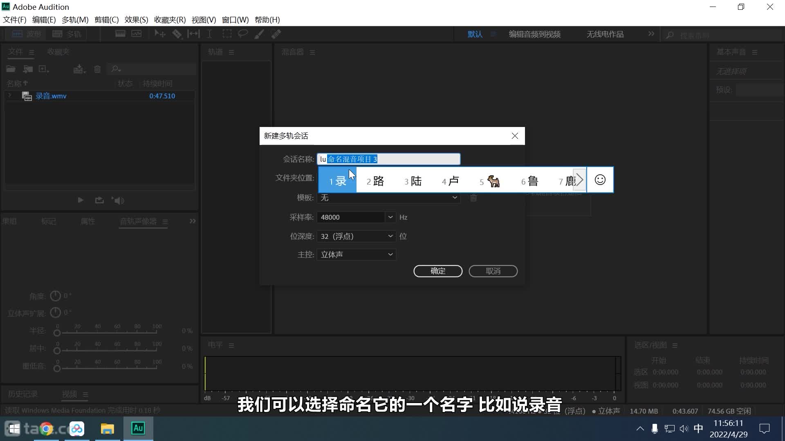Open the 文件(F) menu

click(x=15, y=20)
